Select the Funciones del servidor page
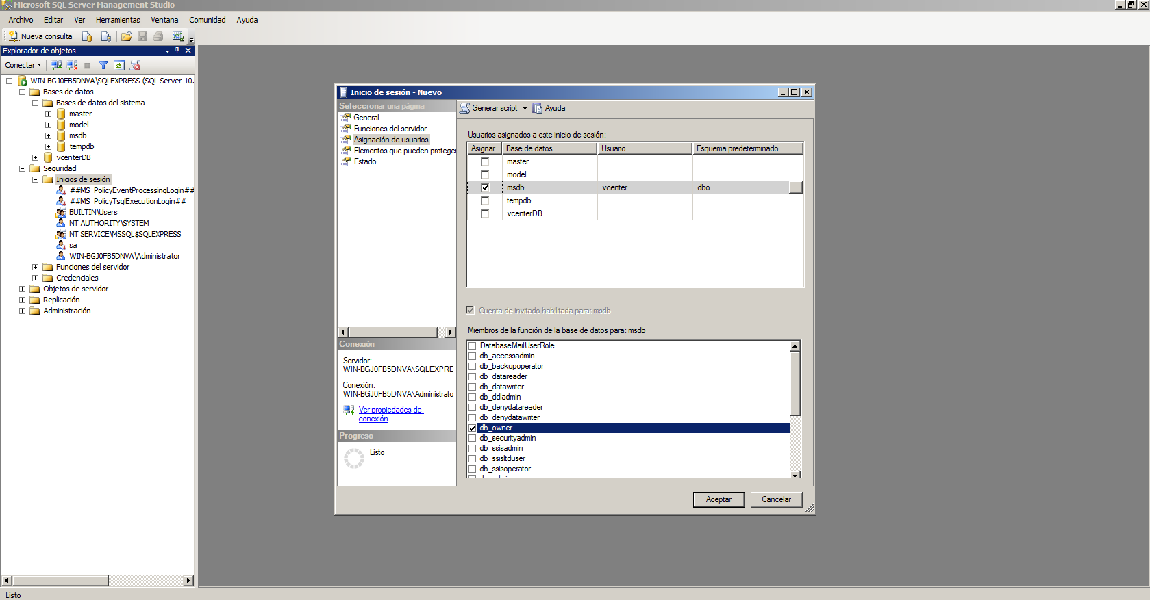1150x600 pixels. pyautogui.click(x=390, y=129)
